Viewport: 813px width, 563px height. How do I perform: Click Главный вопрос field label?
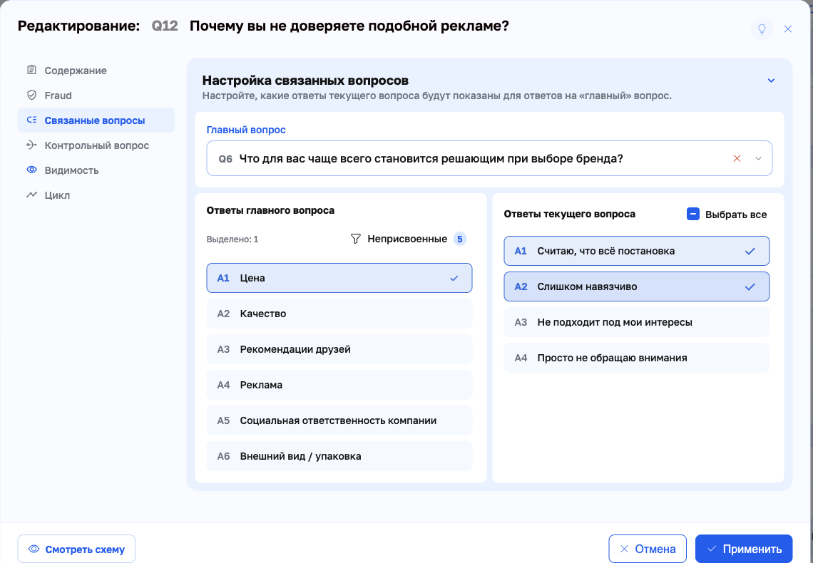click(x=246, y=130)
